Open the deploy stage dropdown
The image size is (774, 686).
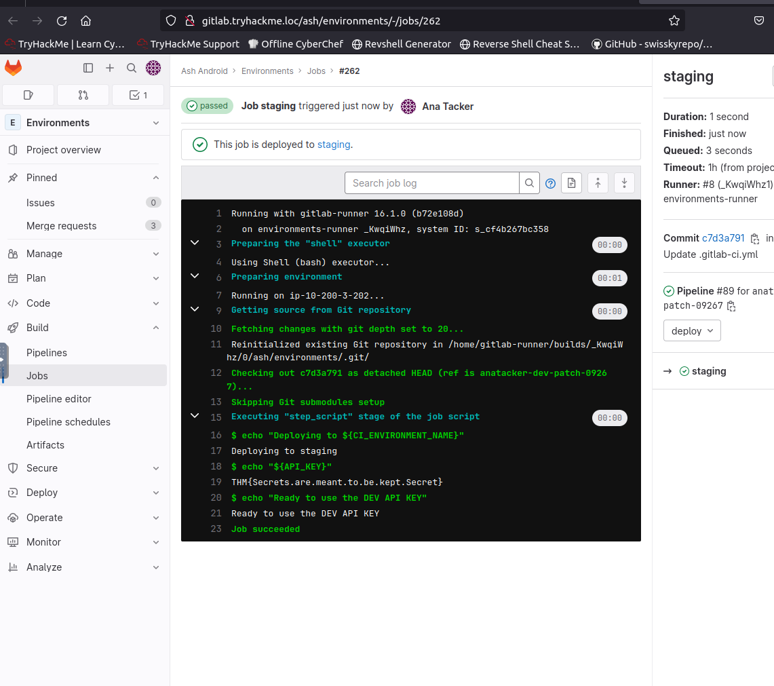point(692,331)
